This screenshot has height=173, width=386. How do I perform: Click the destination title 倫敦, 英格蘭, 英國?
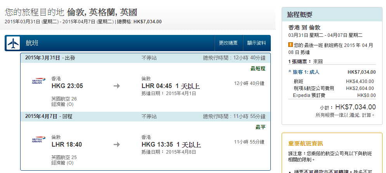click(102, 12)
